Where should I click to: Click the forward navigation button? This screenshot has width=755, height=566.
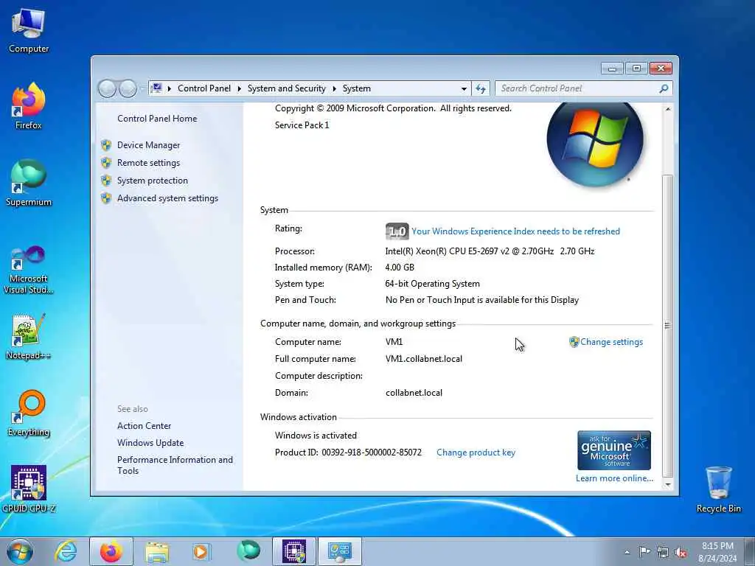[128, 88]
